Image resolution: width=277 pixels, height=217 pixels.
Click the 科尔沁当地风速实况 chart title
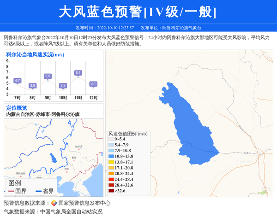(35, 55)
